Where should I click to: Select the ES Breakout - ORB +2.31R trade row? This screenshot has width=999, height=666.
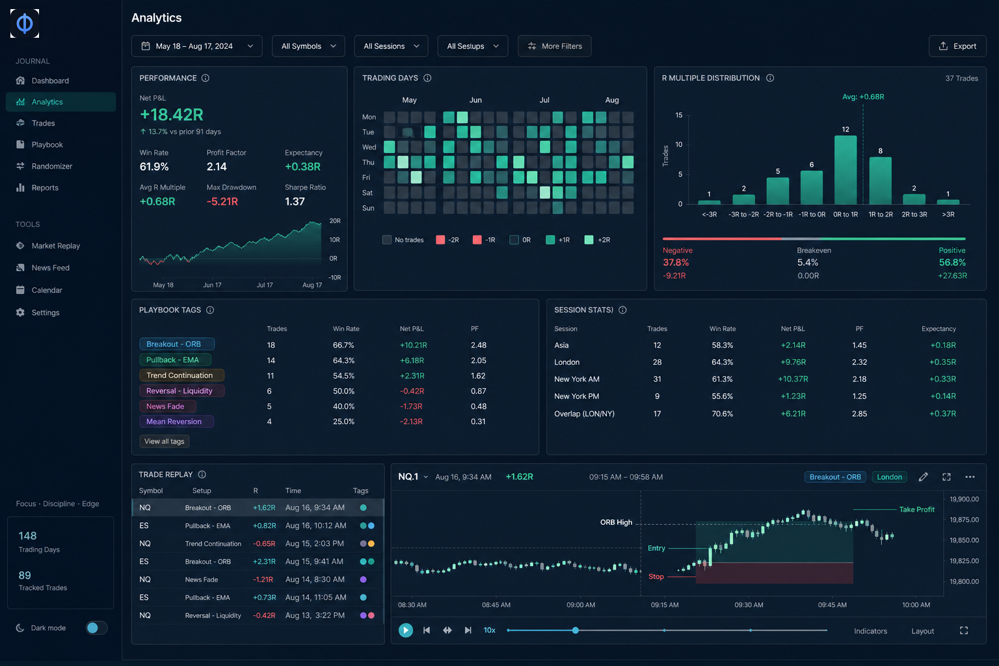(258, 561)
